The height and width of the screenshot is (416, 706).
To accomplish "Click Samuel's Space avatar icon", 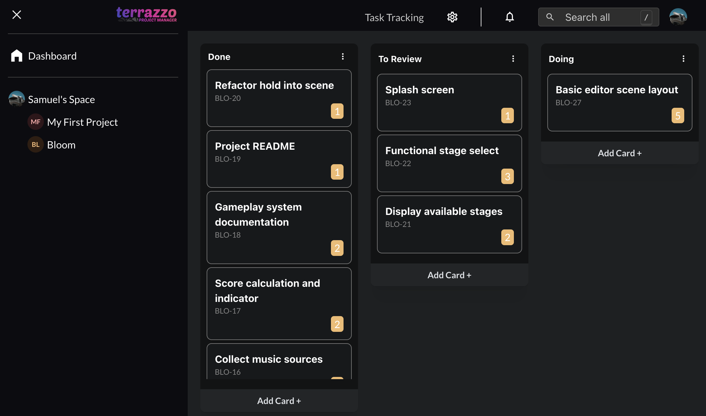I will pos(16,99).
